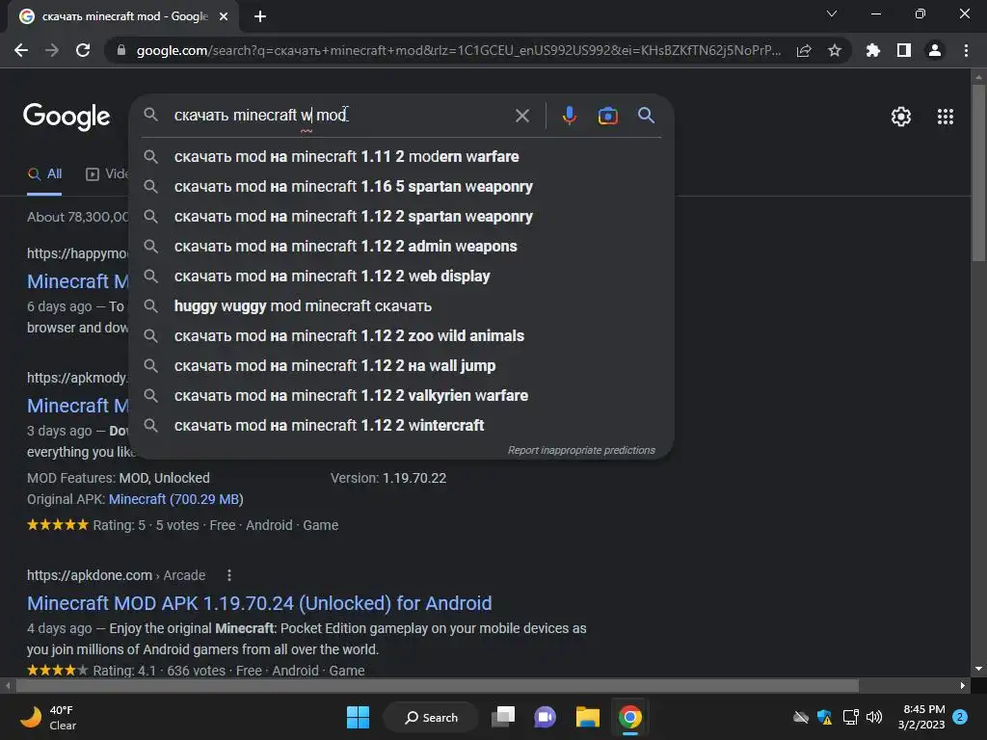Open apkdone result three-dot options
Viewport: 987px width, 740px height.
[x=229, y=575]
